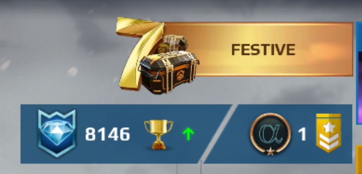This screenshot has height=174, width=362.
Task: Click the yellow button beside rank insignia
Action: (x=359, y=160)
